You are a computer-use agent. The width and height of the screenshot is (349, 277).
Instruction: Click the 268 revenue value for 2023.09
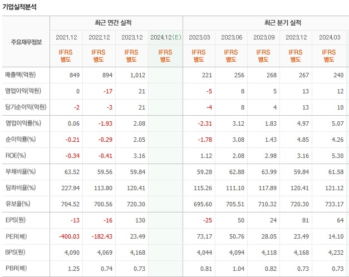pos(272,75)
